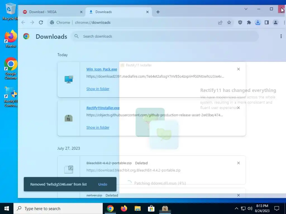Click the BleachBit download URL text
This screenshot has width=286, height=214.
tap(133, 170)
